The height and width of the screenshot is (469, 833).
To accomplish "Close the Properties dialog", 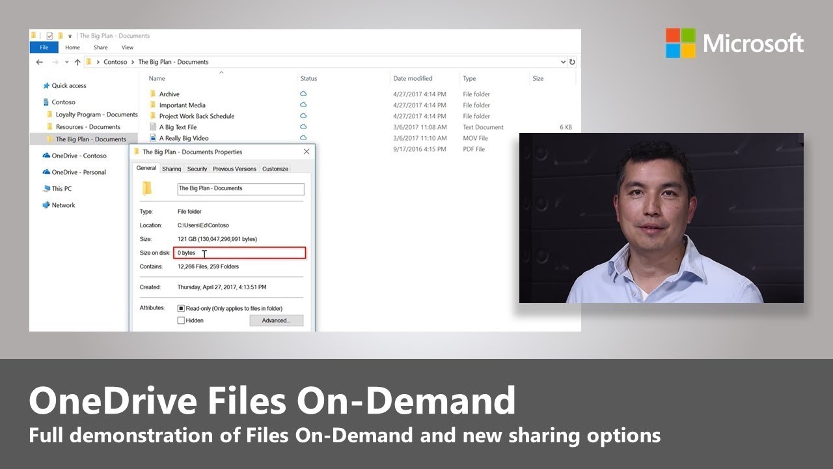I will tap(307, 152).
